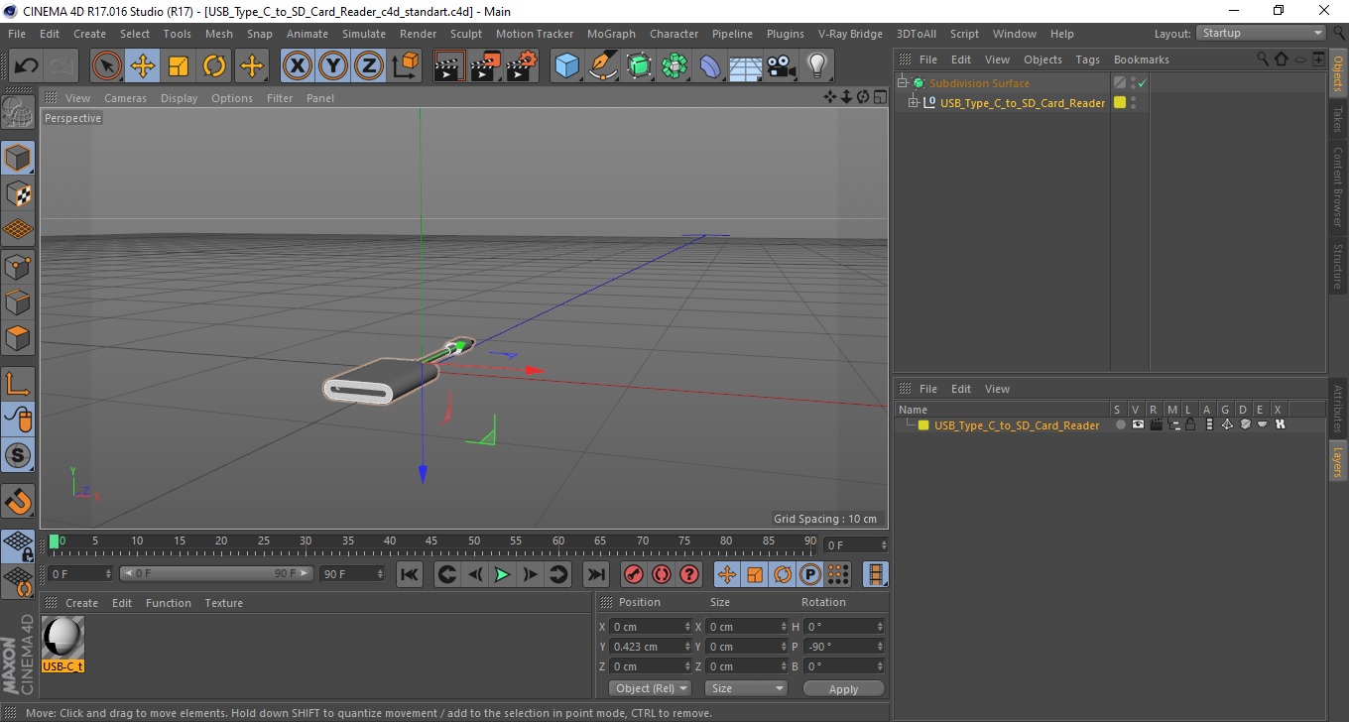
Task: Add a Camera object
Action: point(781,66)
